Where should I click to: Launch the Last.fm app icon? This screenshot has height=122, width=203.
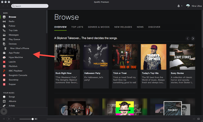click(x=4, y=62)
